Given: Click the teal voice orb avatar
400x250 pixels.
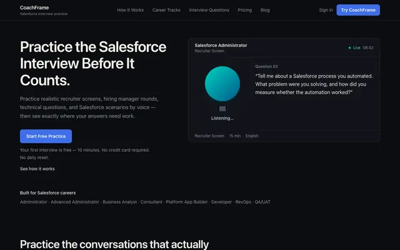Looking at the screenshot, I should click(222, 84).
